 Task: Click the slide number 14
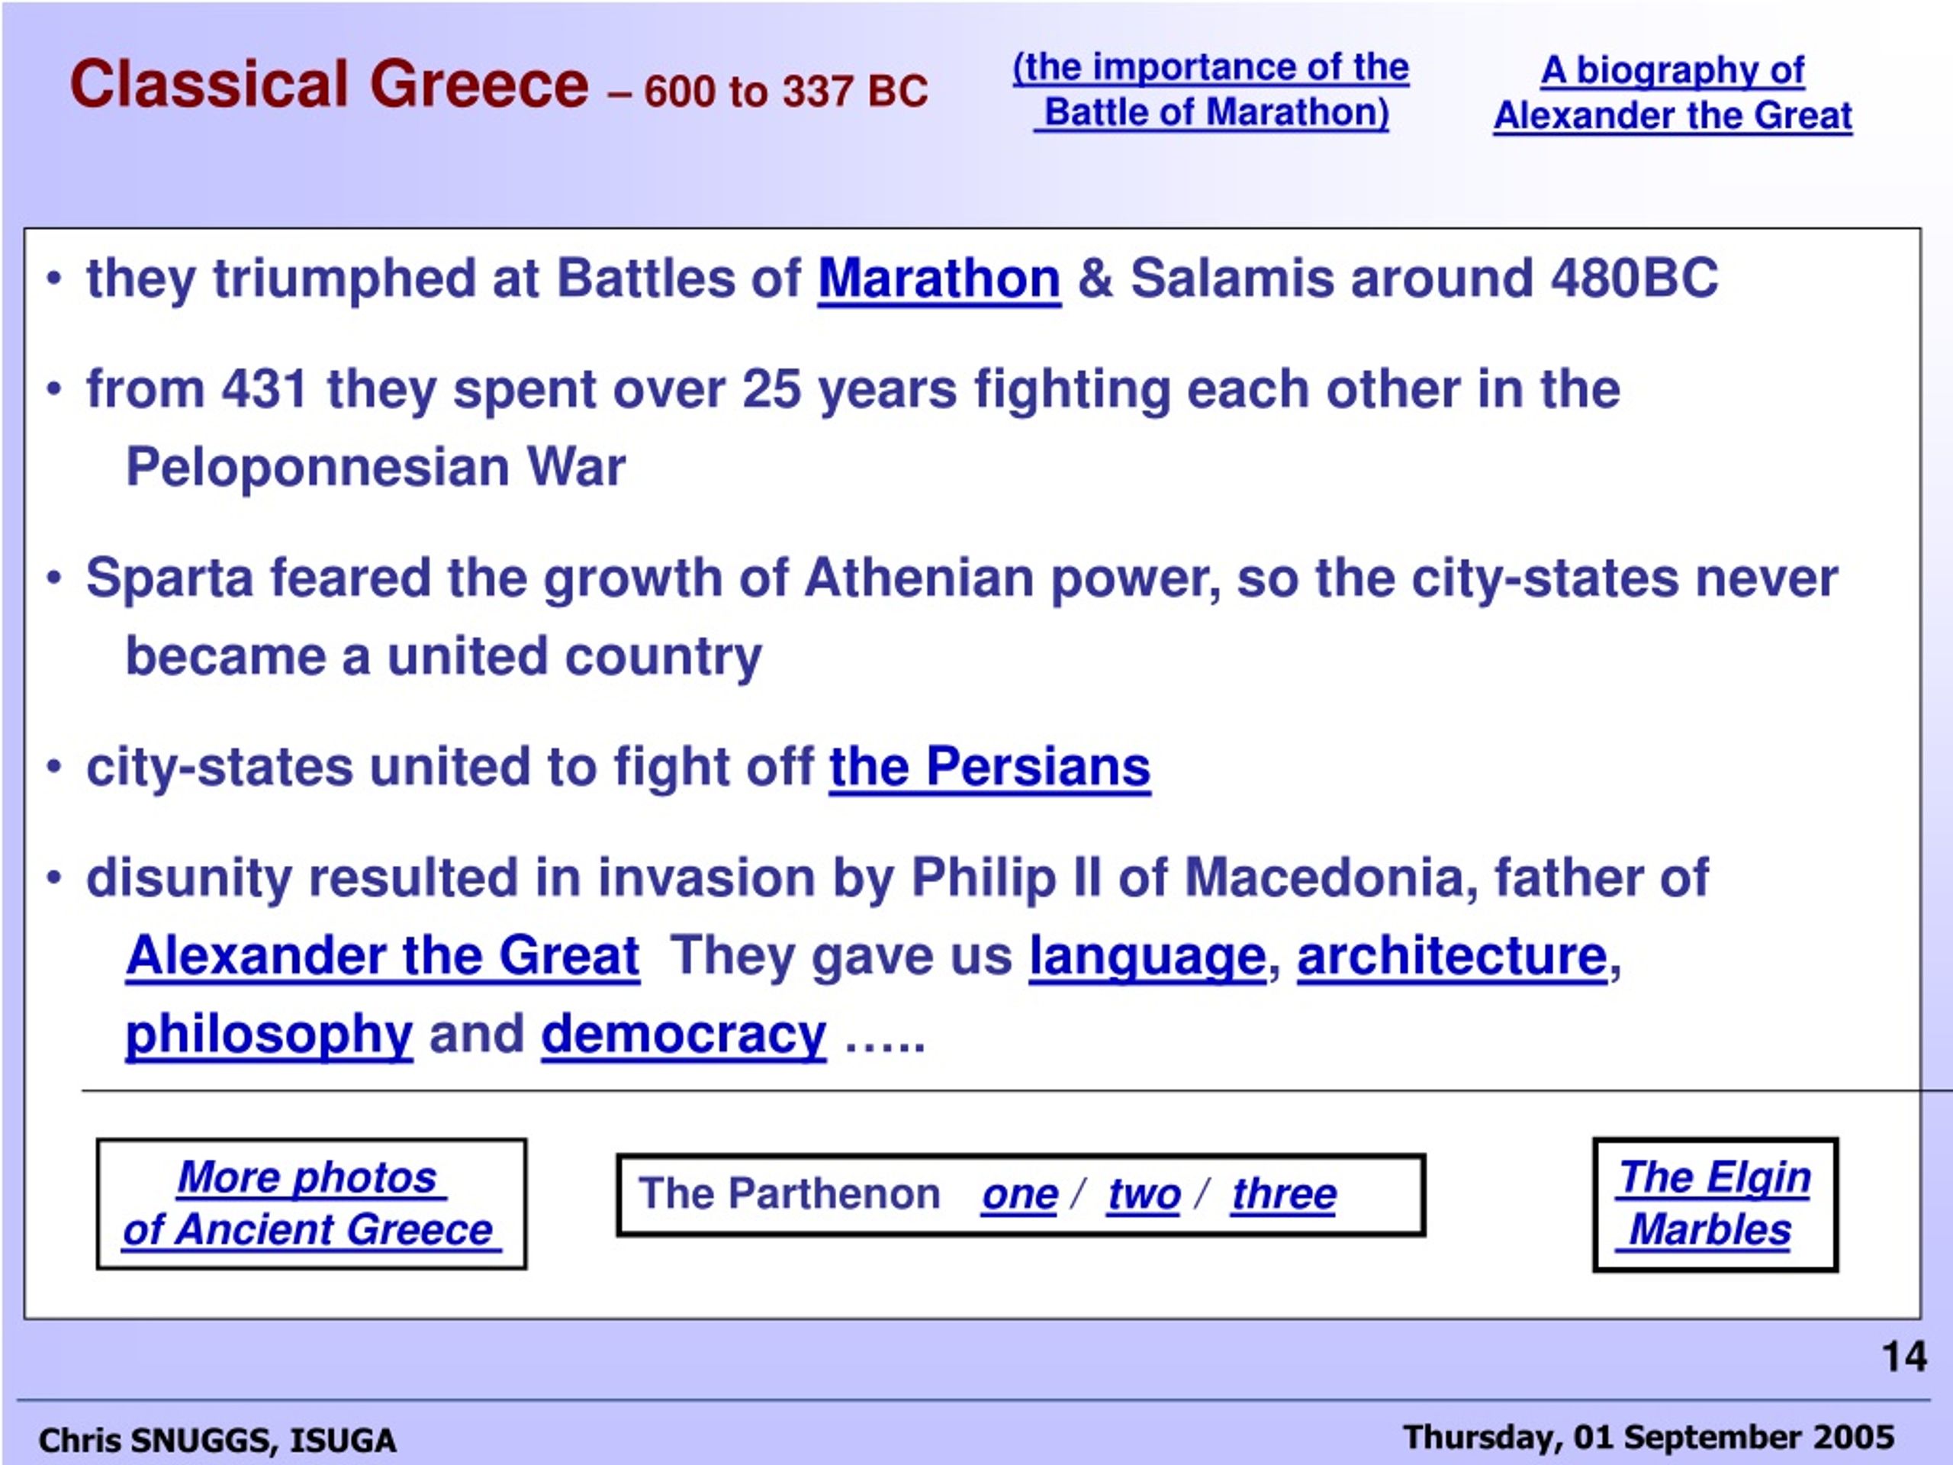click(x=1904, y=1357)
